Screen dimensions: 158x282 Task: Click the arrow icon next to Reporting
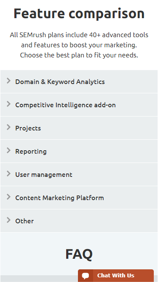(x=8, y=150)
